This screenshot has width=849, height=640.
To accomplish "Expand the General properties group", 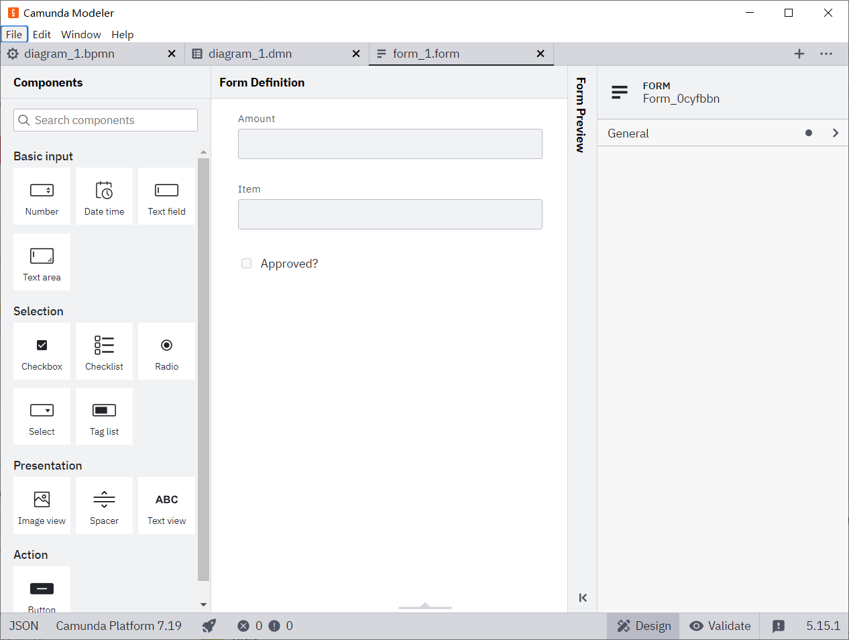I will click(x=723, y=133).
